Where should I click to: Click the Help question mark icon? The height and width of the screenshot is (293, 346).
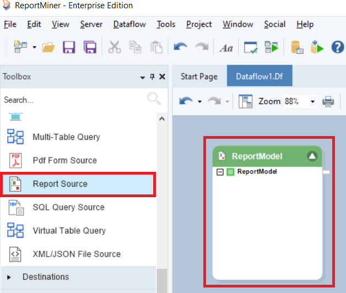[x=337, y=47]
